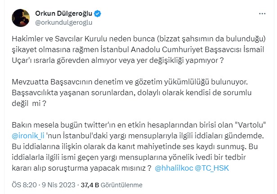Click the display name Orkun Dülgeroğlu
277x194 pixels.
click(63, 12)
